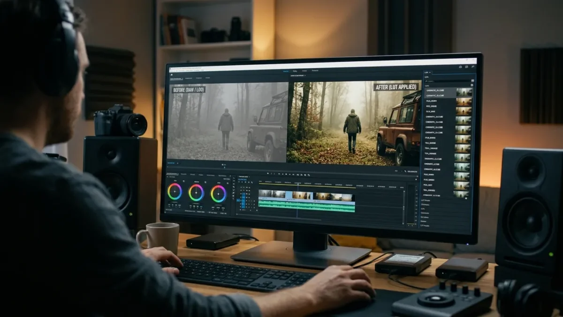
Task: Click the leftmost color wheel
Action: (x=175, y=192)
